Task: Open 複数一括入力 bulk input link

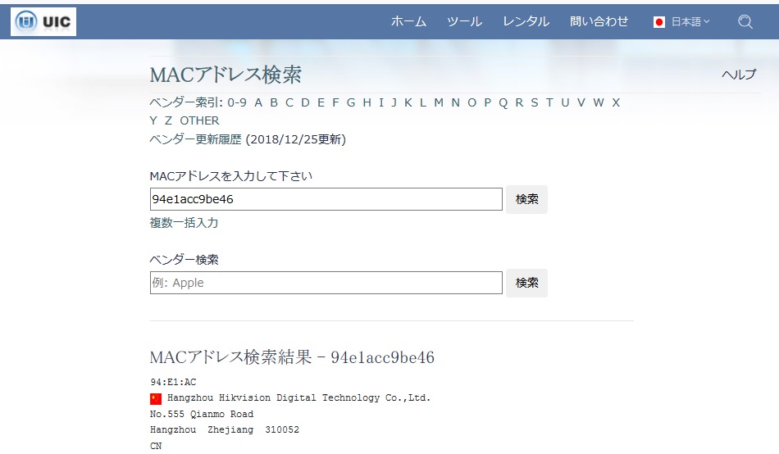Action: (184, 223)
